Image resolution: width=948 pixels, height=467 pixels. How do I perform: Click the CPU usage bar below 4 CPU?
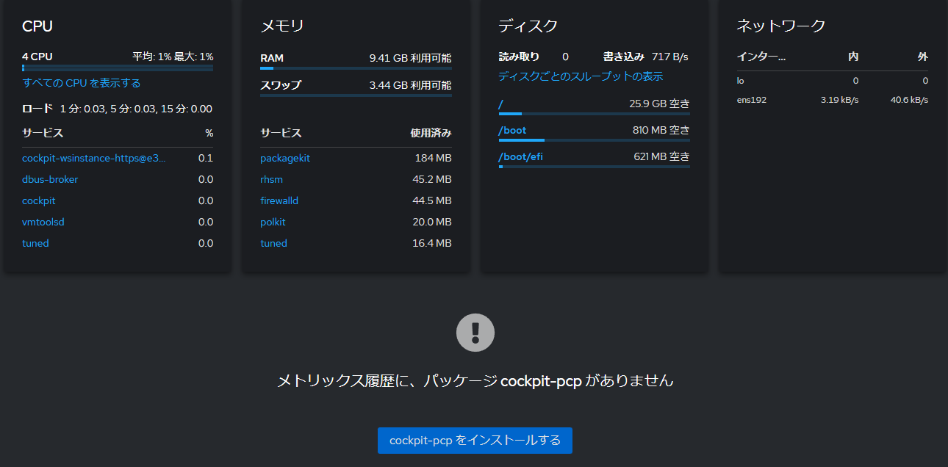coord(117,68)
